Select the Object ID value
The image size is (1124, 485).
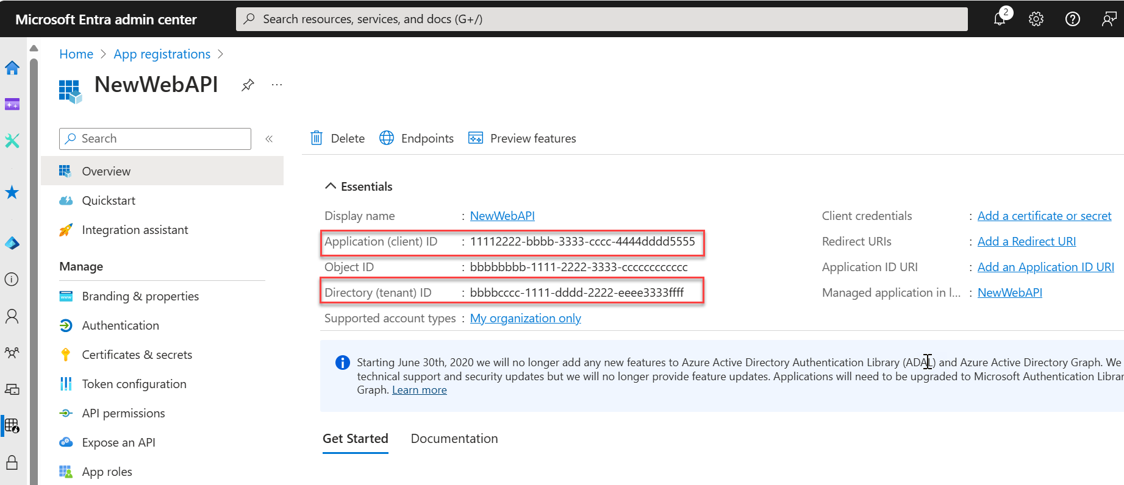click(579, 267)
